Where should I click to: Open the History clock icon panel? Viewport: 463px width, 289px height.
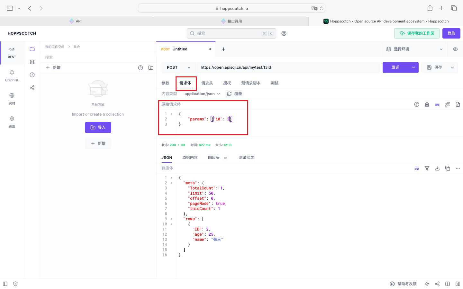tap(32, 75)
